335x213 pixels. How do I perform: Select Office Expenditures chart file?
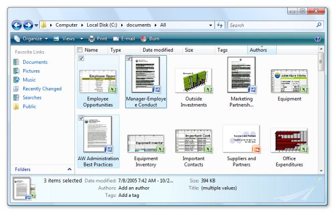coord(289,147)
